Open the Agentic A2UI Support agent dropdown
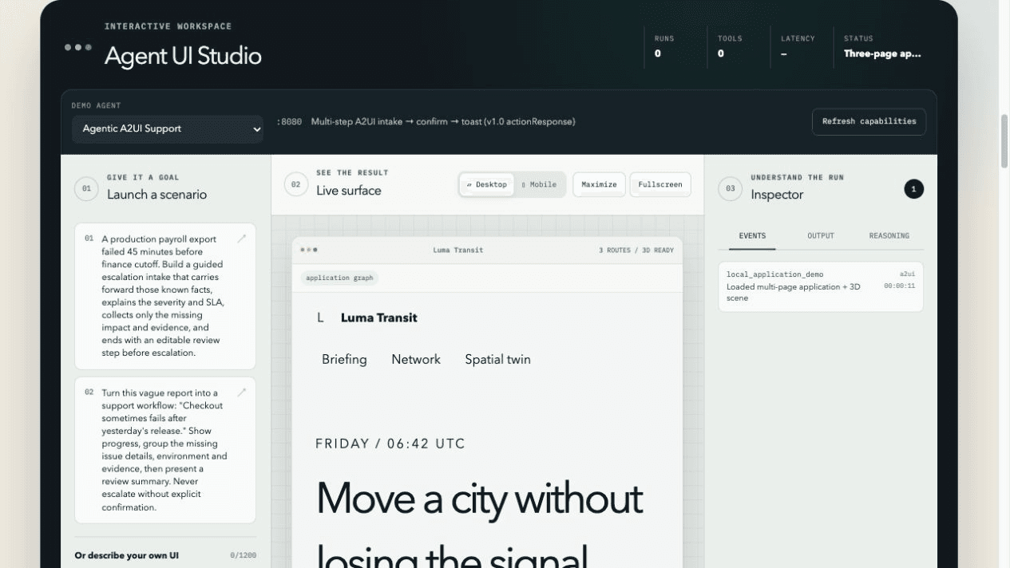The width and height of the screenshot is (1010, 568). coord(168,128)
